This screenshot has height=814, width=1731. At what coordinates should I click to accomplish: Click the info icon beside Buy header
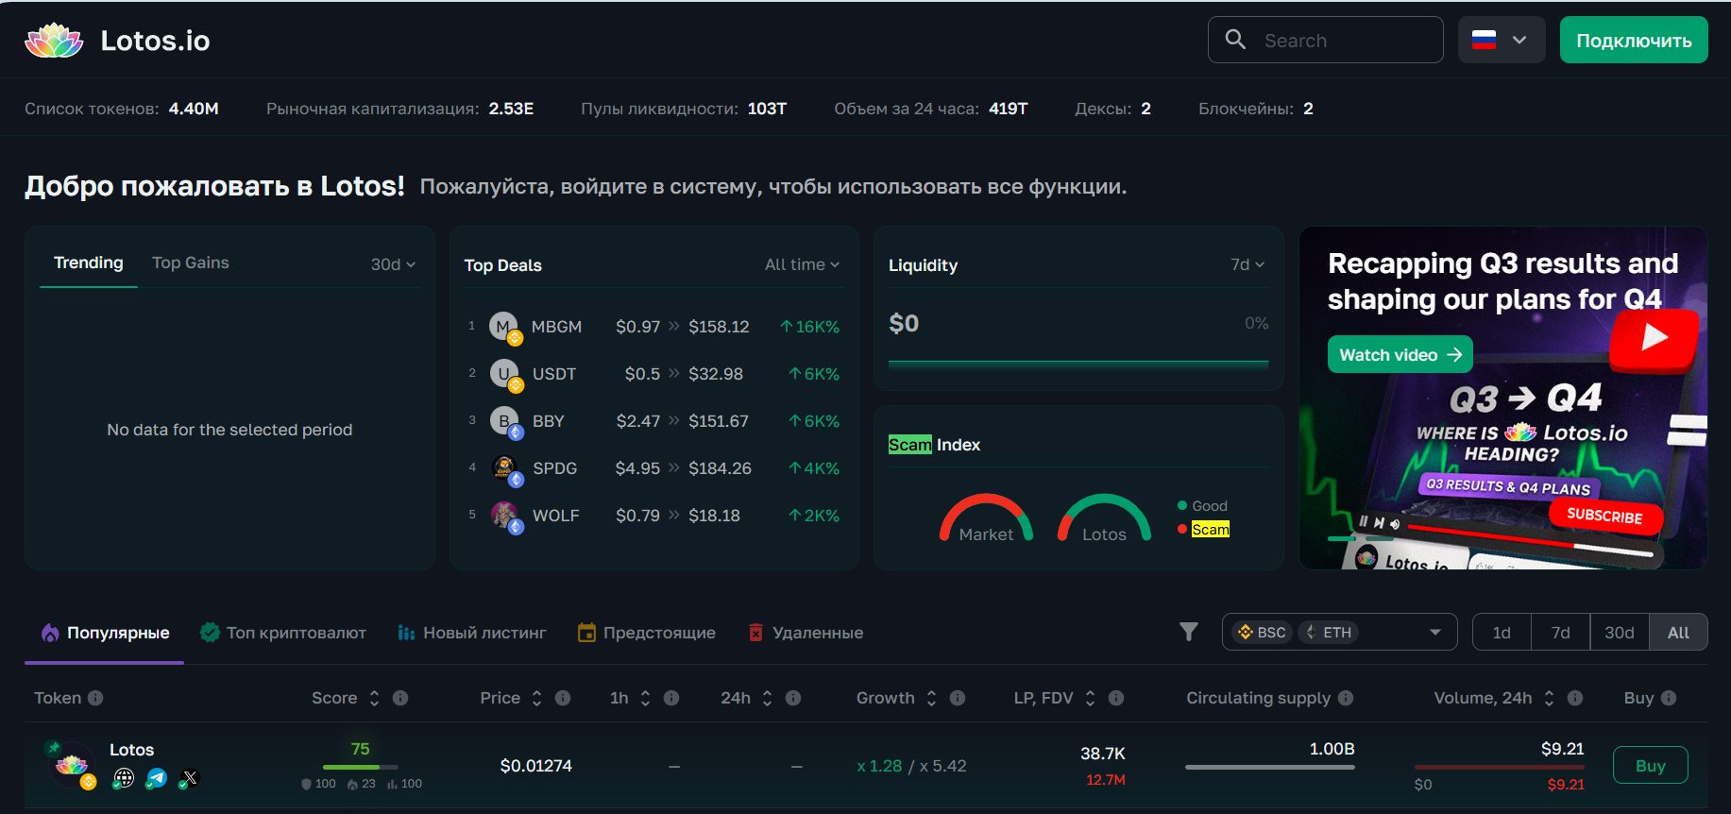1669,698
